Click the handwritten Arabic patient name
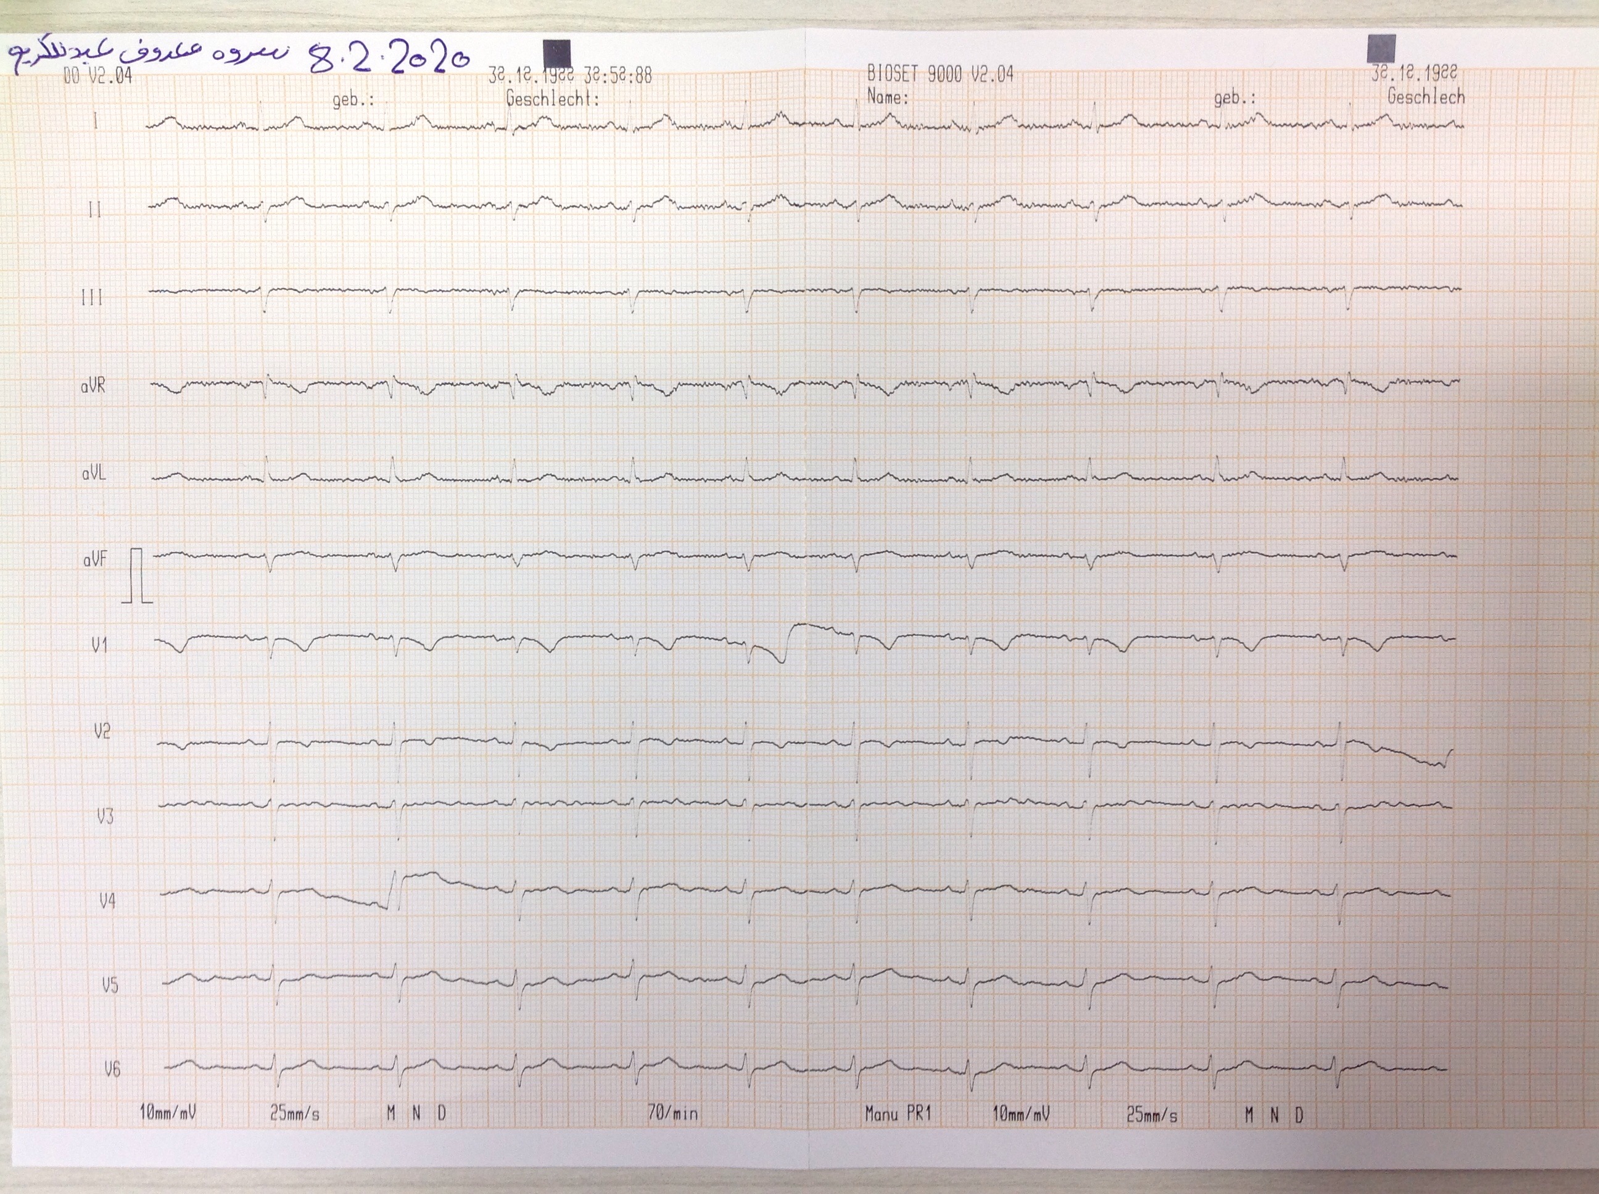Viewport: 1599px width, 1194px height. click(x=148, y=54)
